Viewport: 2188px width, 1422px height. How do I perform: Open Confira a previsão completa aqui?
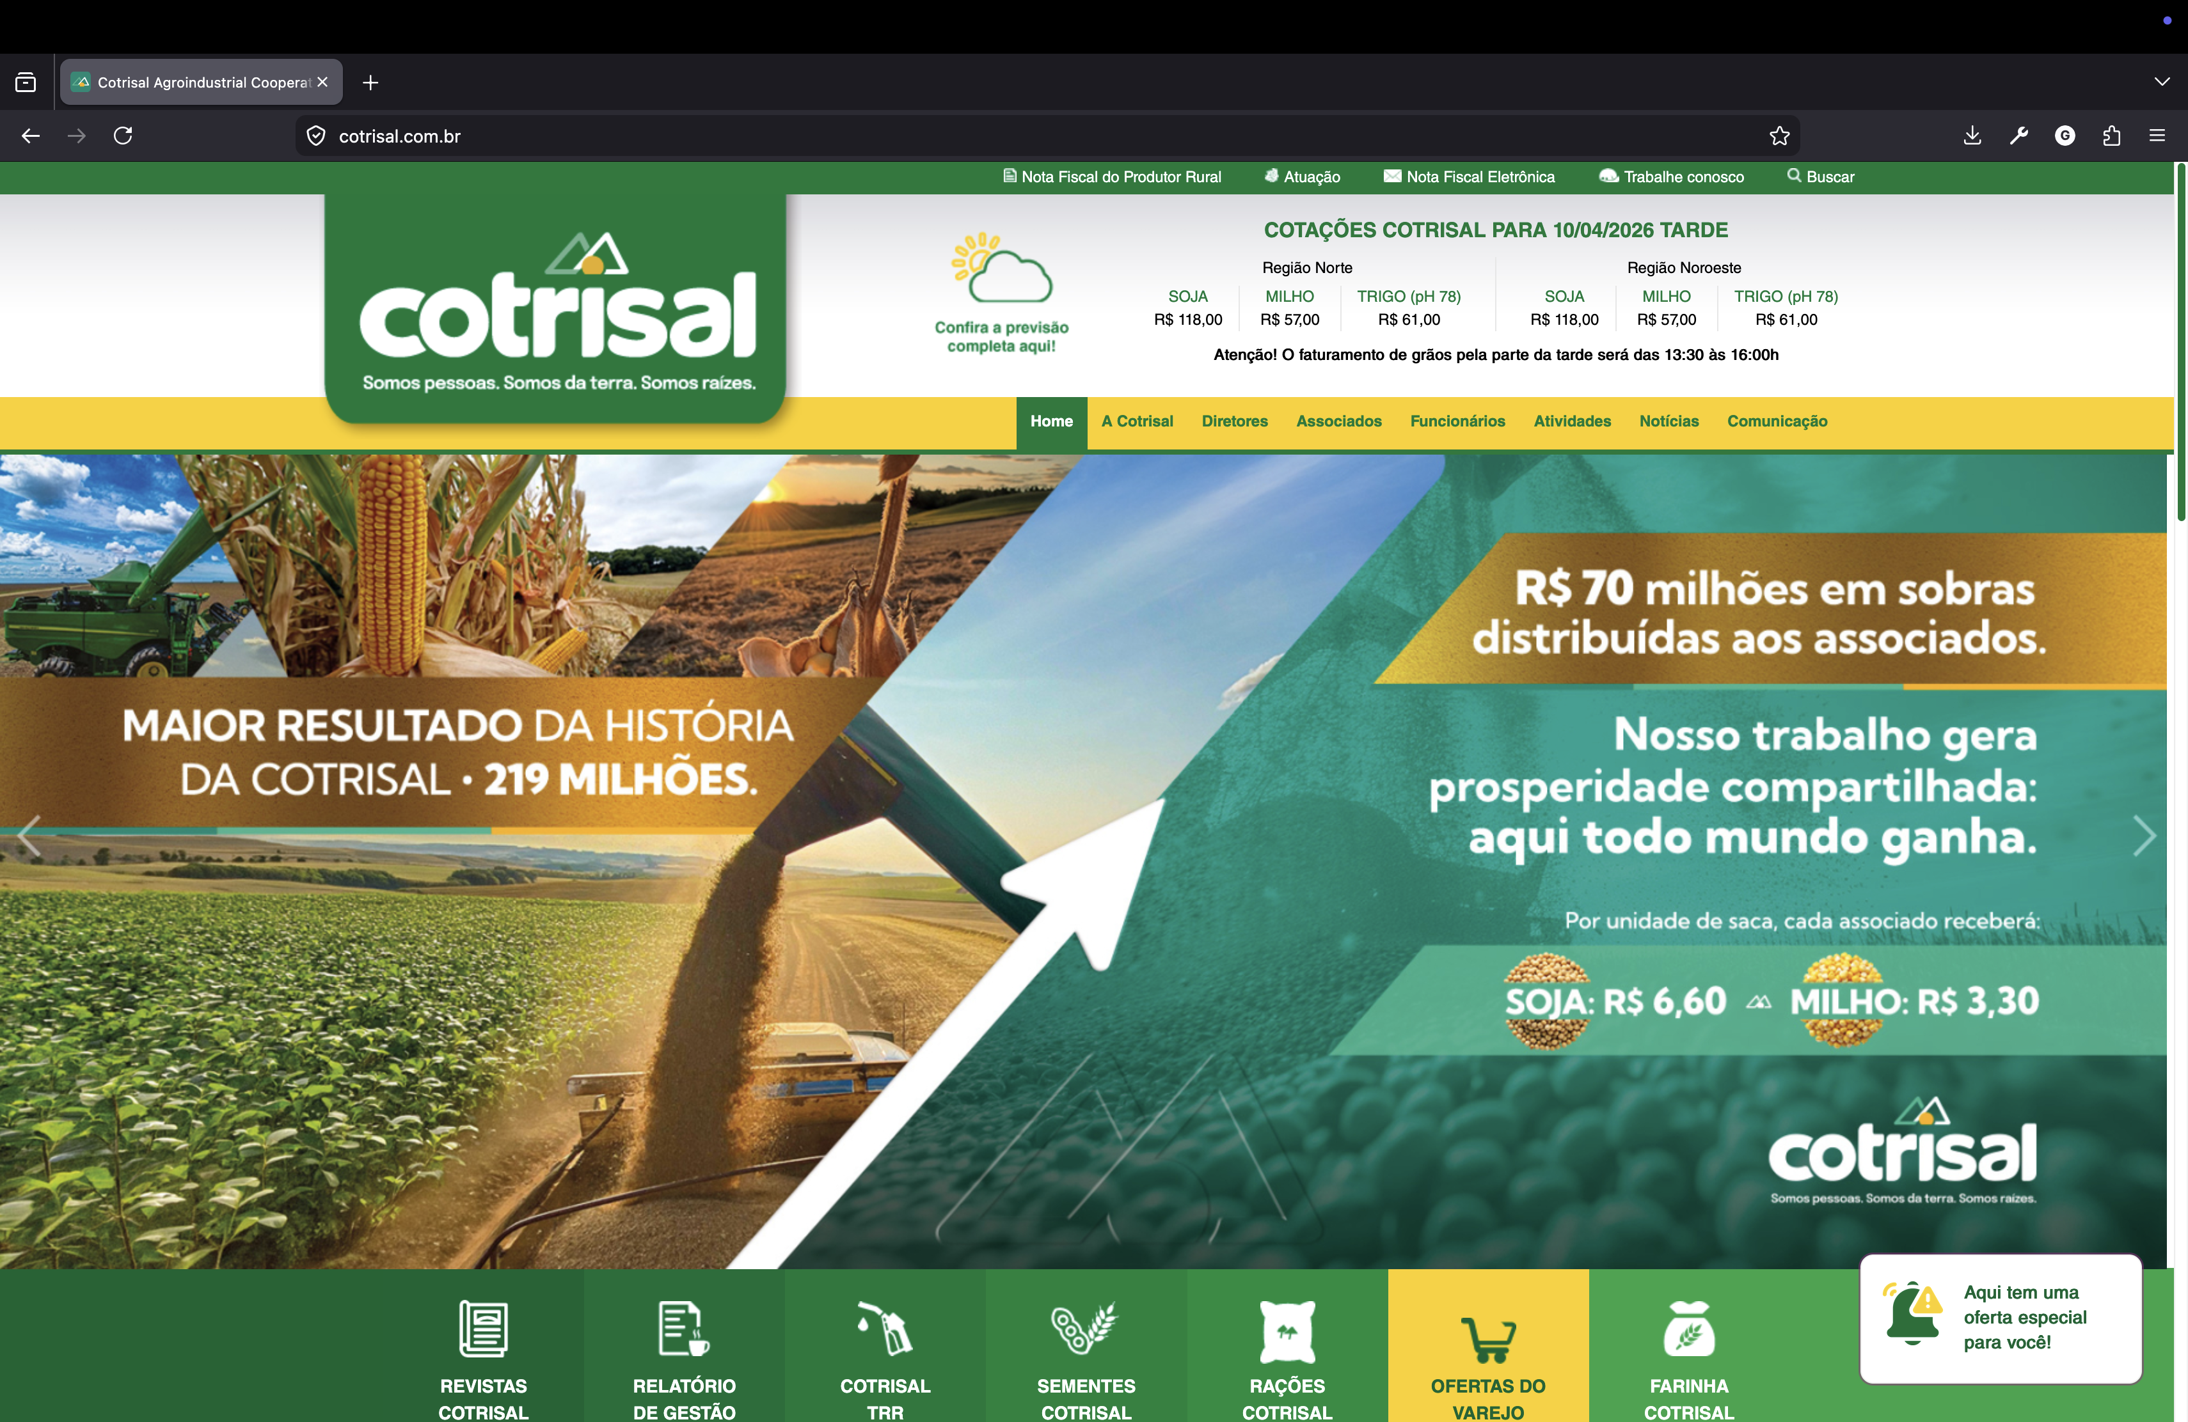pyautogui.click(x=1001, y=337)
